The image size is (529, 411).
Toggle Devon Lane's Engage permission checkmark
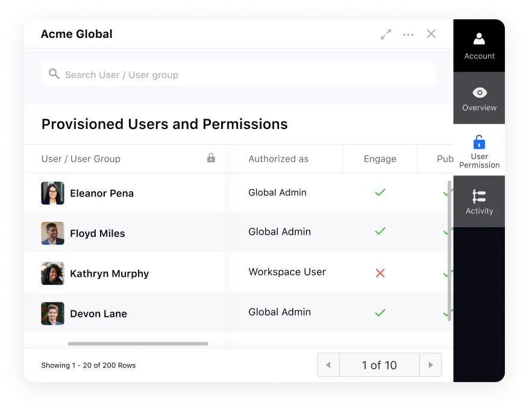pos(380,313)
